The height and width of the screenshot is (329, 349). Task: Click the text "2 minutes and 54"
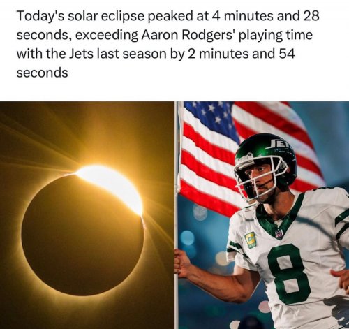click(242, 54)
